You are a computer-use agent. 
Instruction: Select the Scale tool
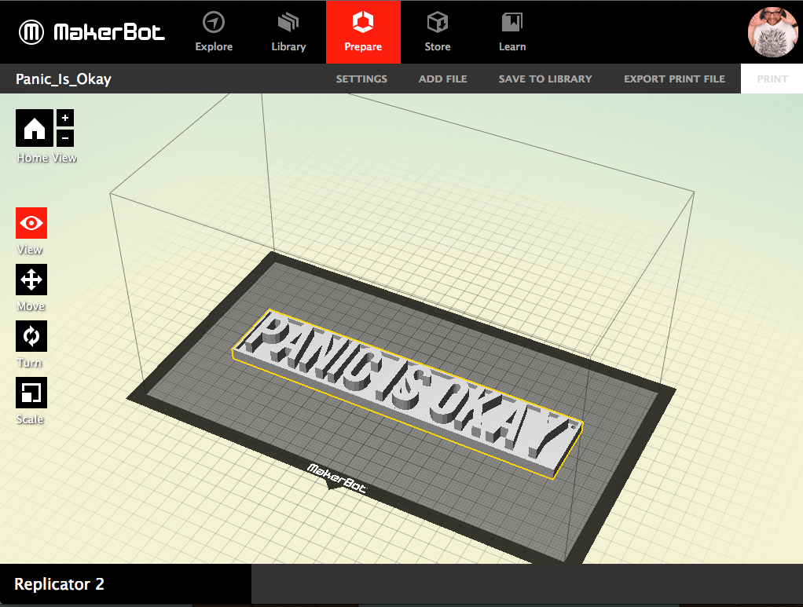[31, 393]
